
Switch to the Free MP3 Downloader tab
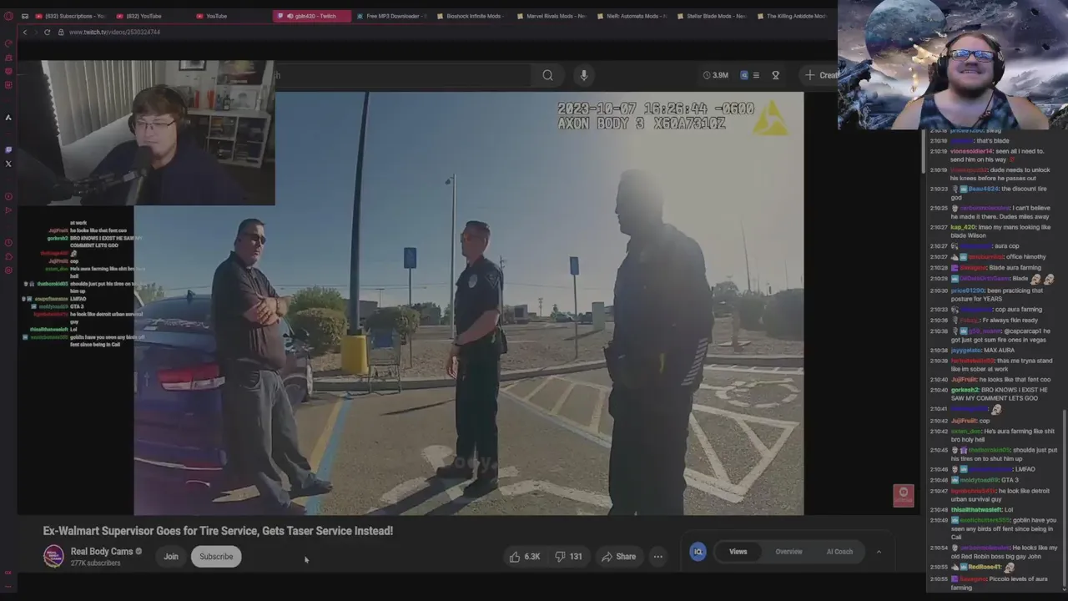391,16
